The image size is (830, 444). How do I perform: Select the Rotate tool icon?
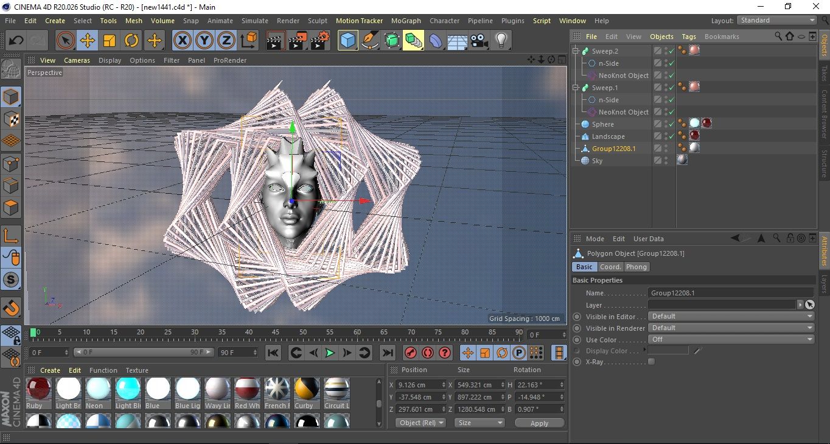coord(131,41)
